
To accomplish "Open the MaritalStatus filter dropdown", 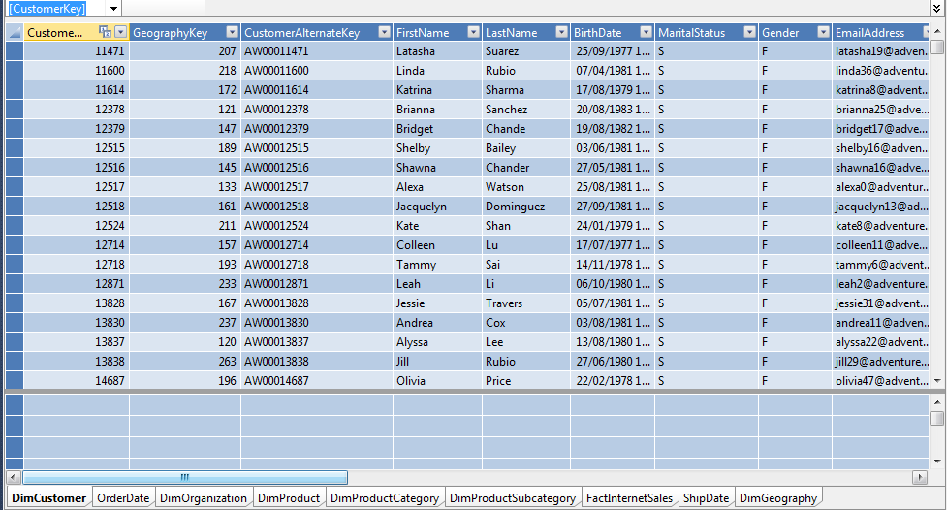I will point(748,32).
